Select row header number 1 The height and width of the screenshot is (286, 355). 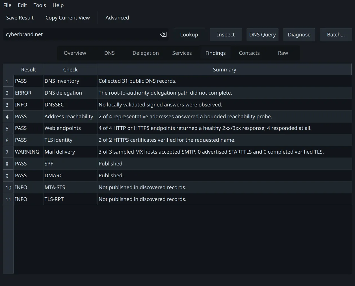tap(8, 81)
